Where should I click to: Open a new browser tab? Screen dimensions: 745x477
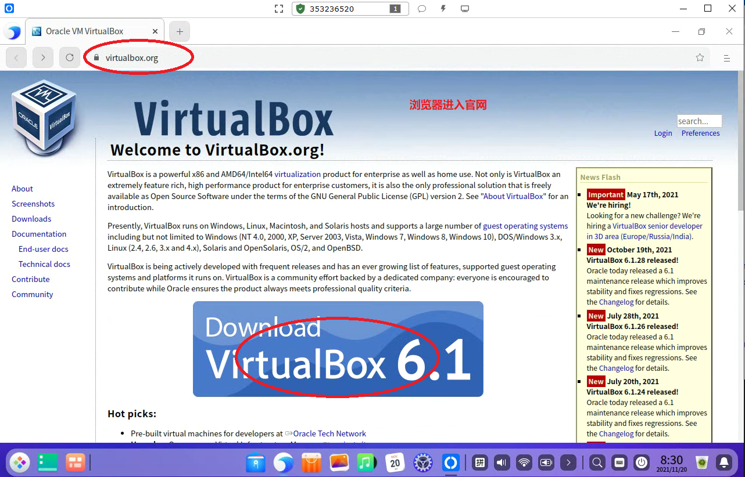(x=180, y=31)
